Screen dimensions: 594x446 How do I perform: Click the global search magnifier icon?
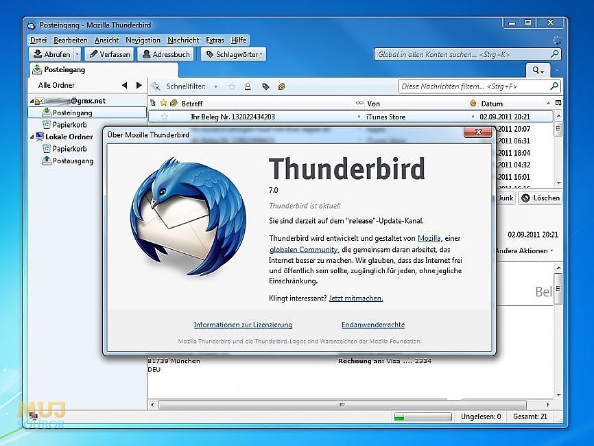coord(555,54)
